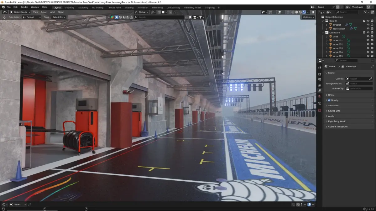Image resolution: width=376 pixels, height=211 pixels.
Task: Click the Camera object field
Action: click(357, 79)
